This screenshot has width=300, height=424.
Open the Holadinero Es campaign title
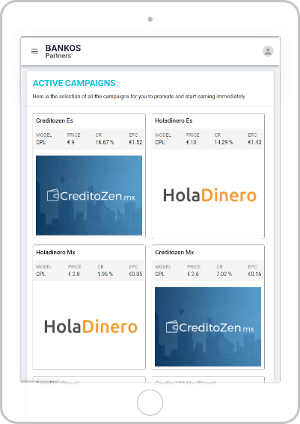coord(174,120)
